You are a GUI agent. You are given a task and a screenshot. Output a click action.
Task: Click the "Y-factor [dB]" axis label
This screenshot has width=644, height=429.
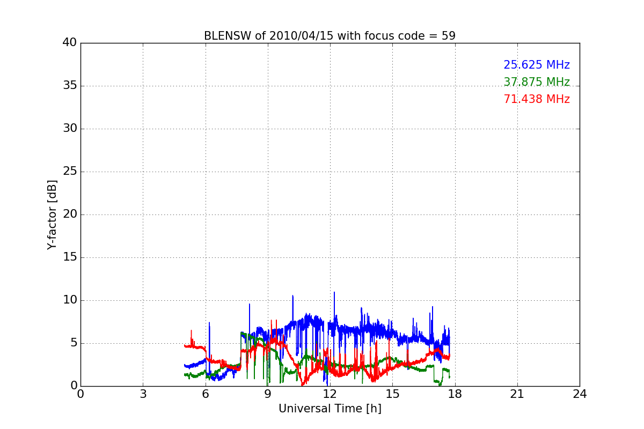[52, 214]
